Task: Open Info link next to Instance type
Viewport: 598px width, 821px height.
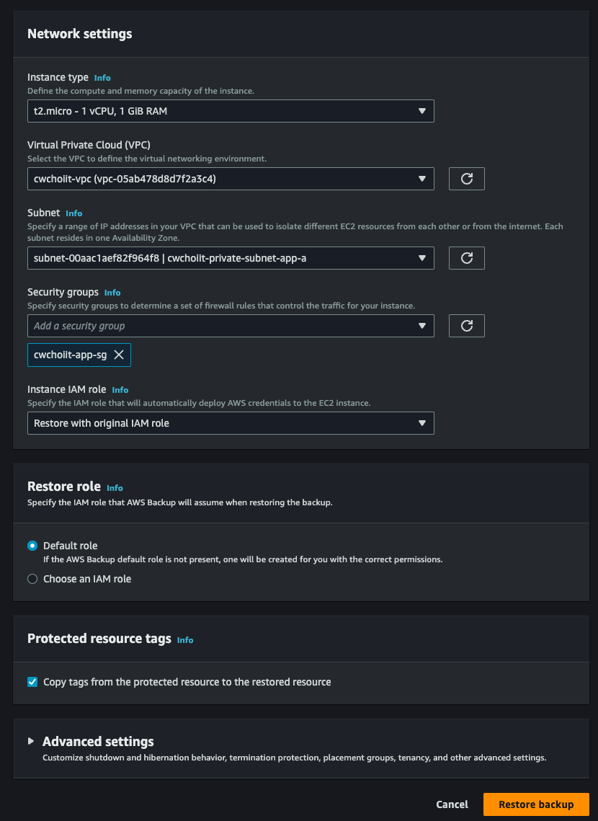Action: tap(102, 78)
